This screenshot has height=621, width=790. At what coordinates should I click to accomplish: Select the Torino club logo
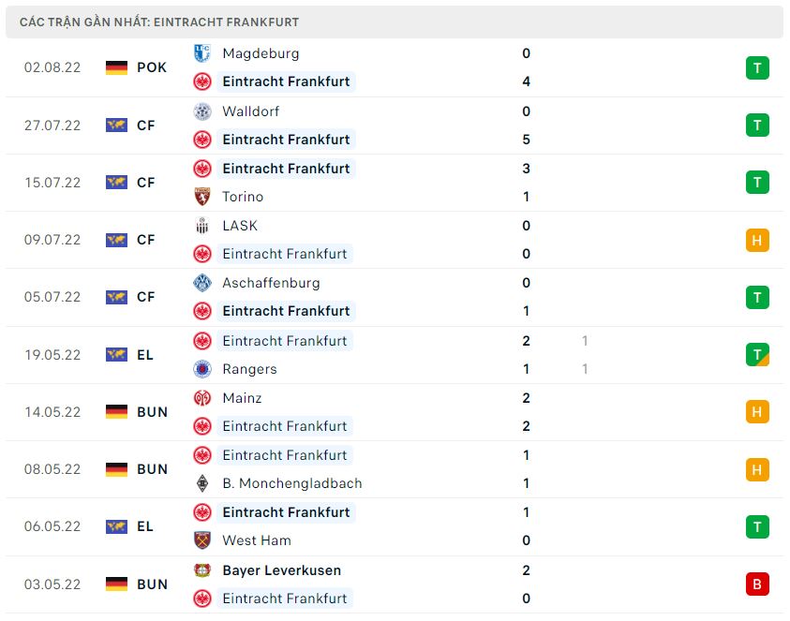203,197
